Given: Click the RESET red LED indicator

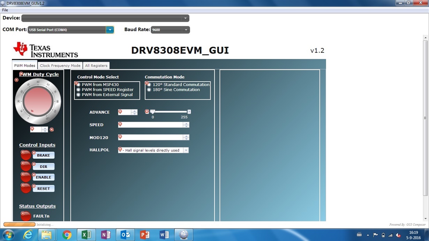Looking at the screenshot, I should (26, 188).
